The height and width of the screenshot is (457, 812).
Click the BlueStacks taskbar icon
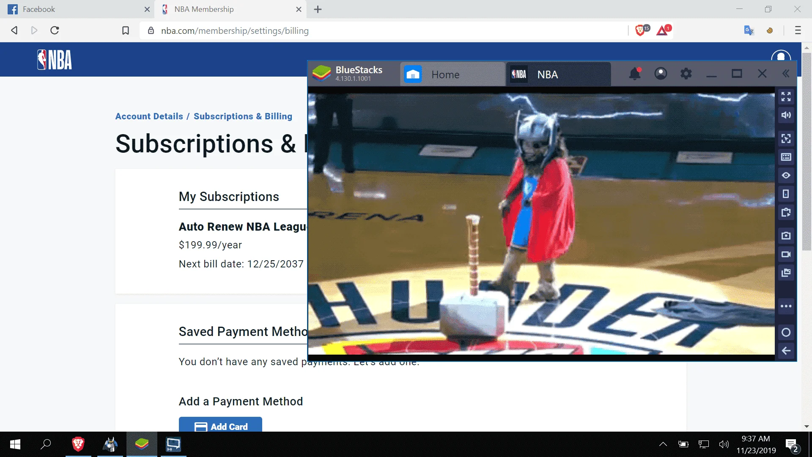[x=142, y=444]
